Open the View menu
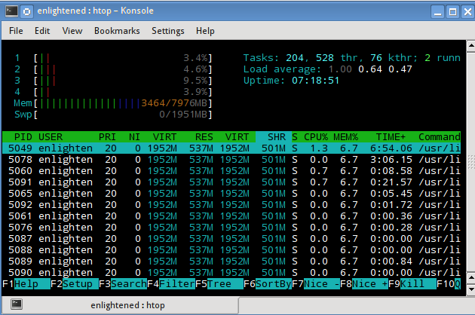 coord(72,31)
